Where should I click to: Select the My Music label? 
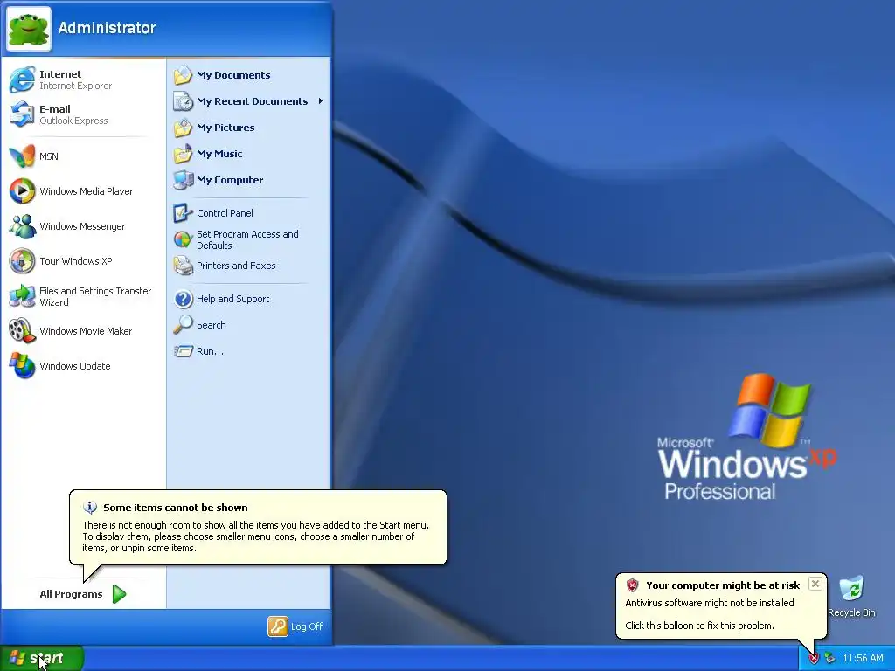[x=219, y=154]
